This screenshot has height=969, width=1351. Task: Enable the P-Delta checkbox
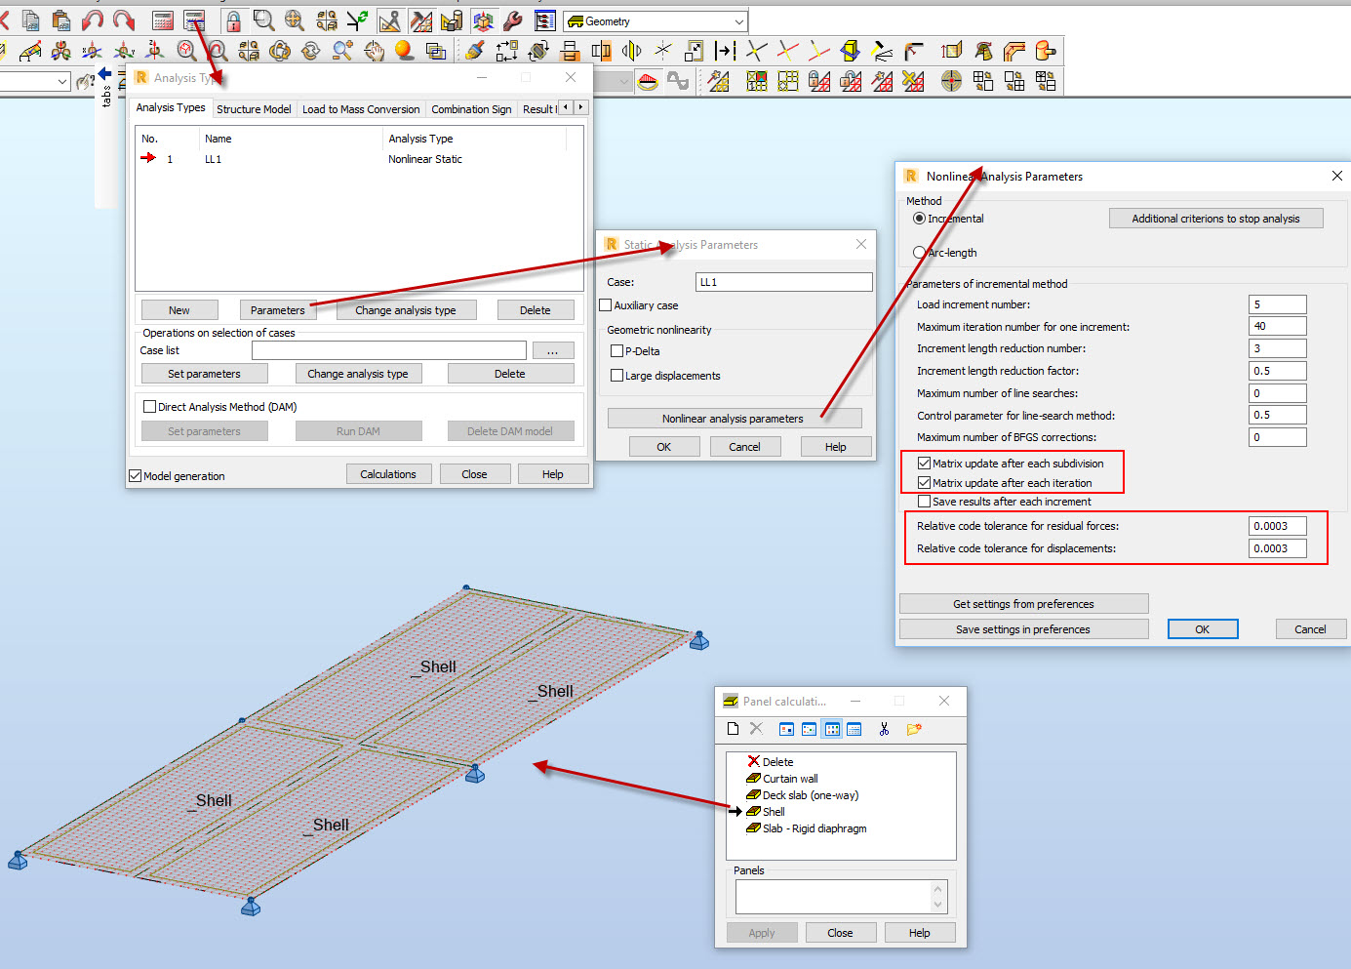[616, 351]
